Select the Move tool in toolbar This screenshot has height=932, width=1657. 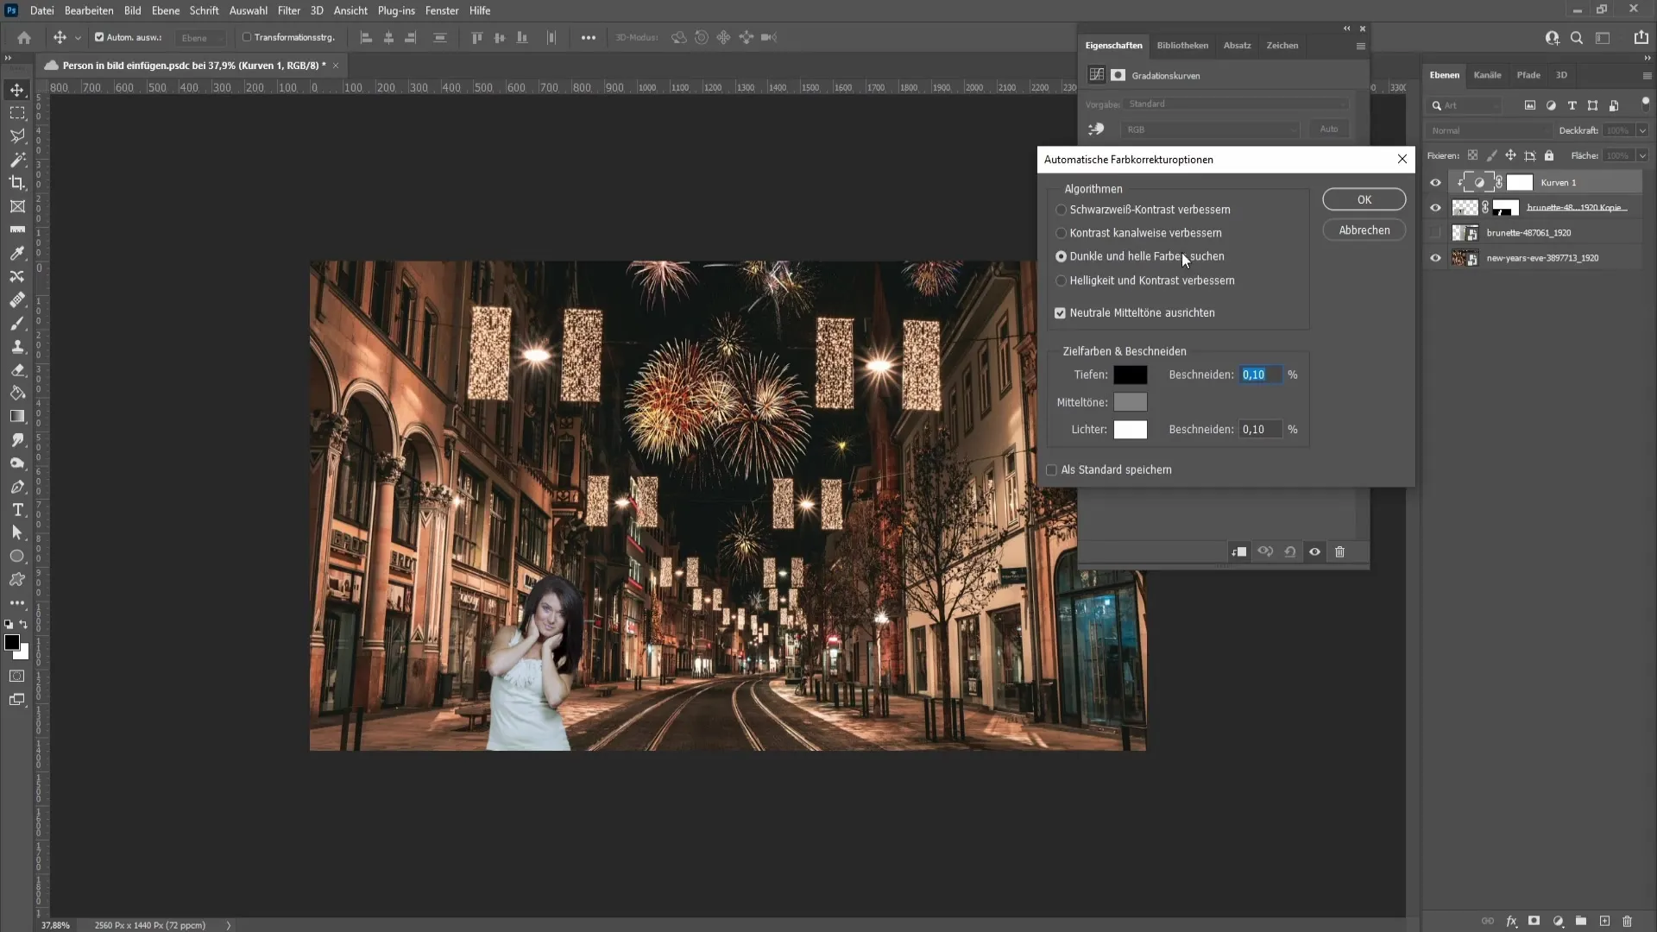coord(17,88)
